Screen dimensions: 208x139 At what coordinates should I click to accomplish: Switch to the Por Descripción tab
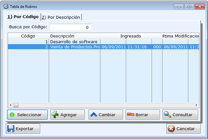click(x=61, y=17)
